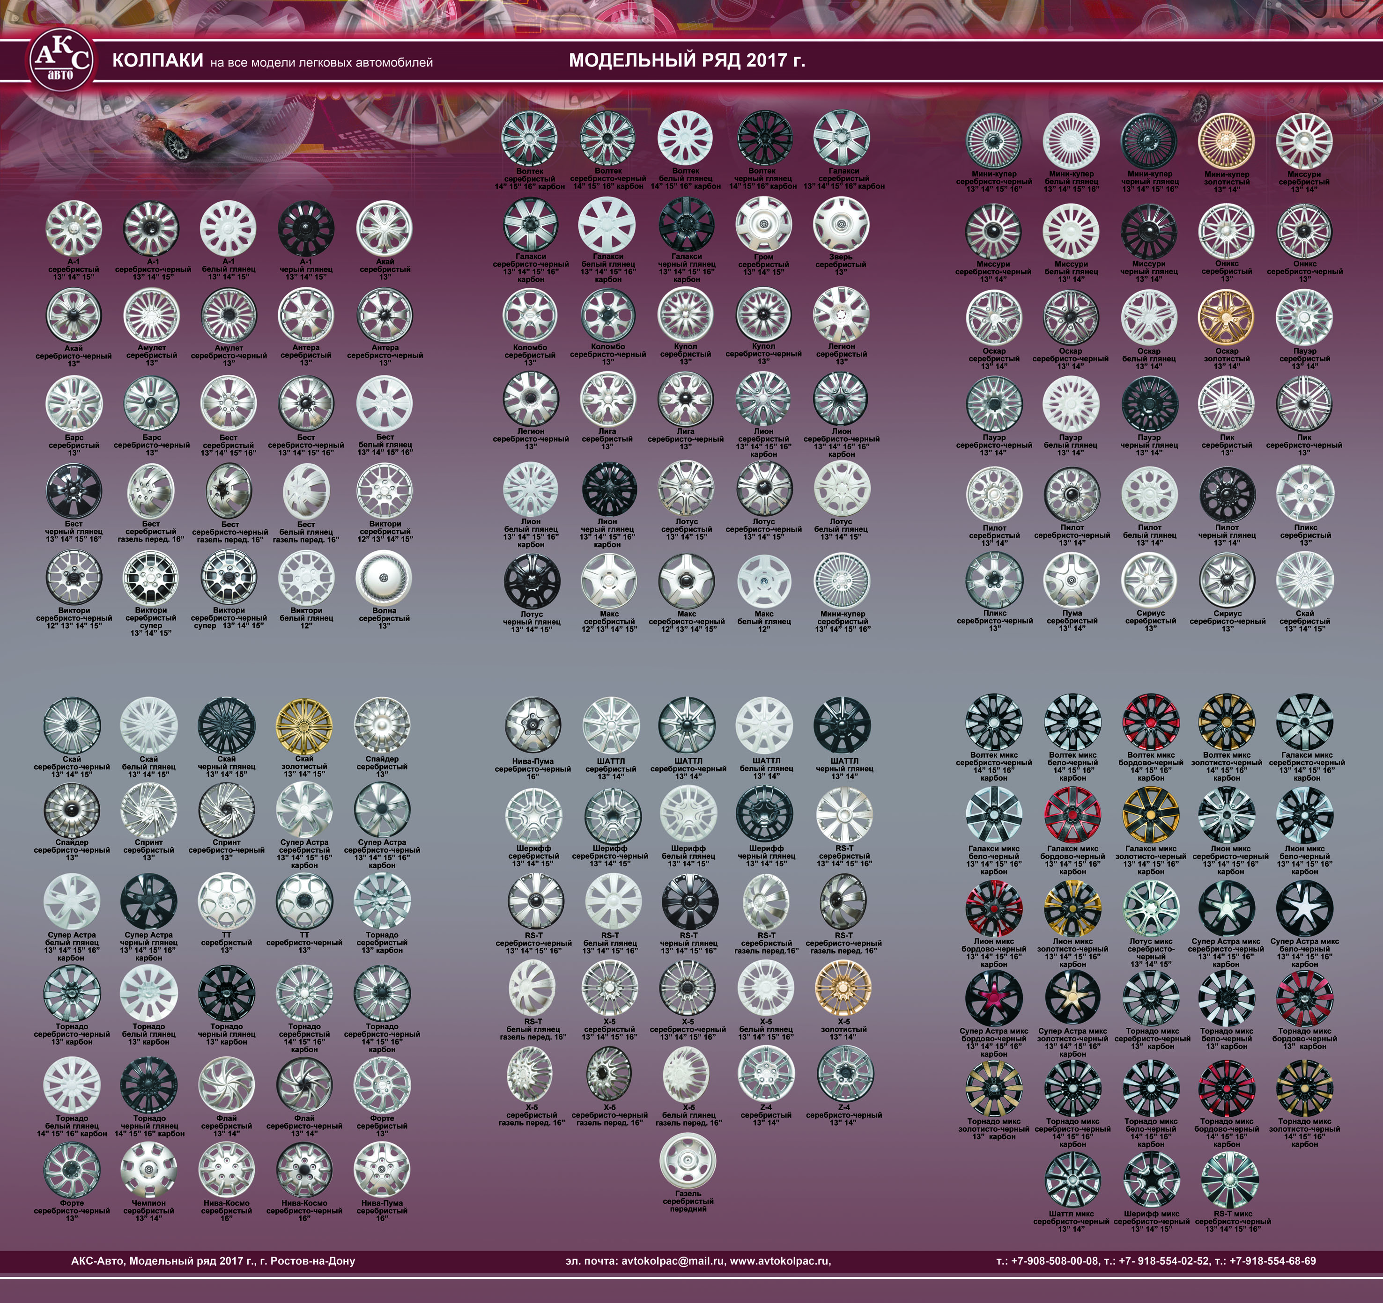Choose the Макс белый глянец hubcap image
Screen dimensions: 1383x1303
tap(764, 580)
